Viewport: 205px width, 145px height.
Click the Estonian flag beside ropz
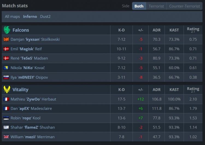coord(6,118)
